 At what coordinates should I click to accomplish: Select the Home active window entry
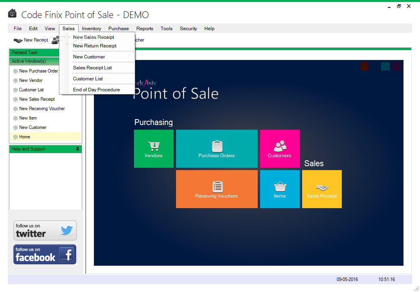pyautogui.click(x=46, y=137)
